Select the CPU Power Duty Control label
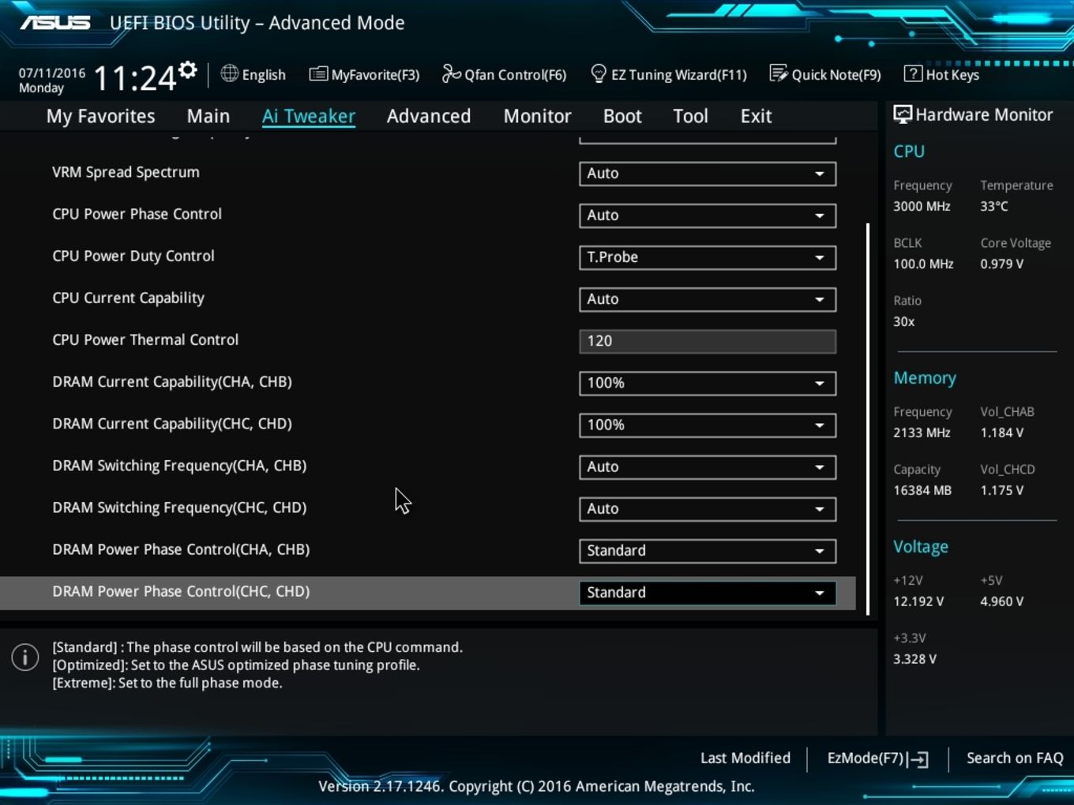 (x=133, y=256)
